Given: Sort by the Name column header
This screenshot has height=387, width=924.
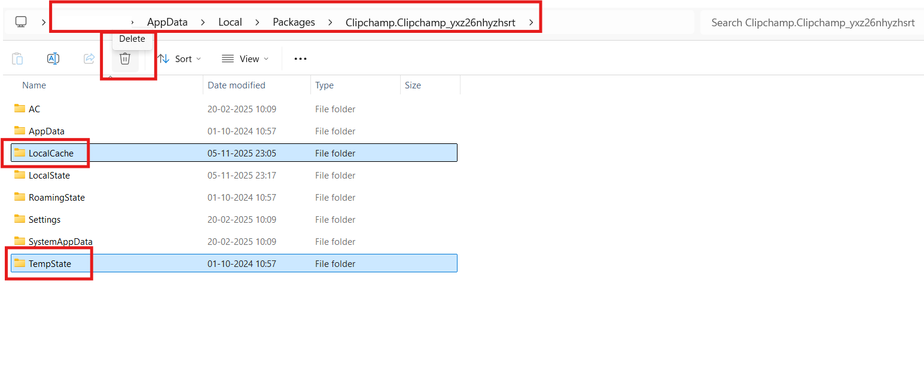Looking at the screenshot, I should (x=34, y=85).
